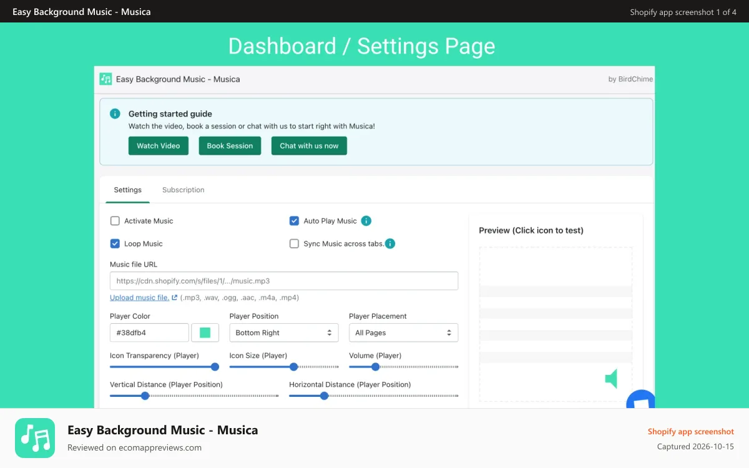749x468 pixels.
Task: Click 'Reviewed on ecomappreviews.com' text
Action: (135, 447)
